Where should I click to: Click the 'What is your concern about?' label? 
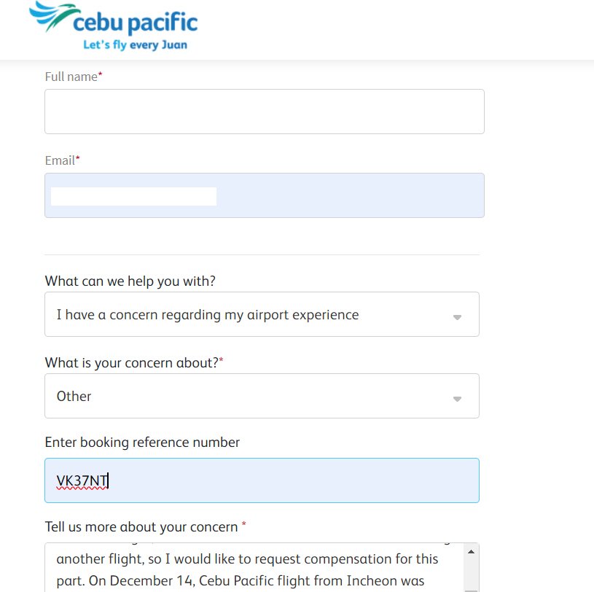[131, 363]
